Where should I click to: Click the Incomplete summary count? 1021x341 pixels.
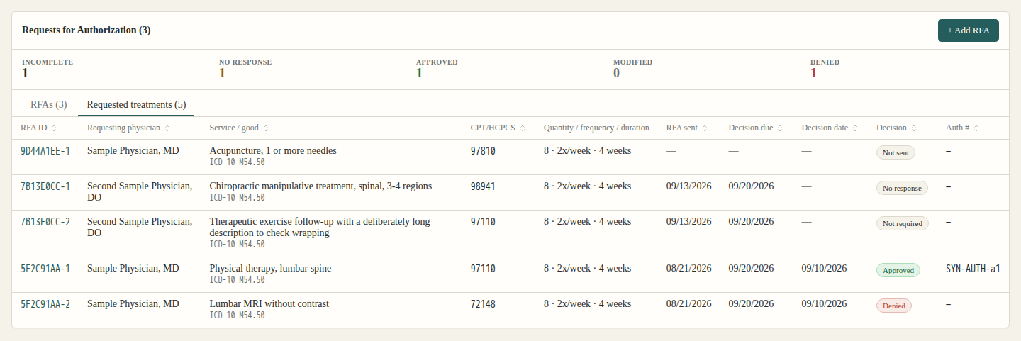[x=26, y=73]
